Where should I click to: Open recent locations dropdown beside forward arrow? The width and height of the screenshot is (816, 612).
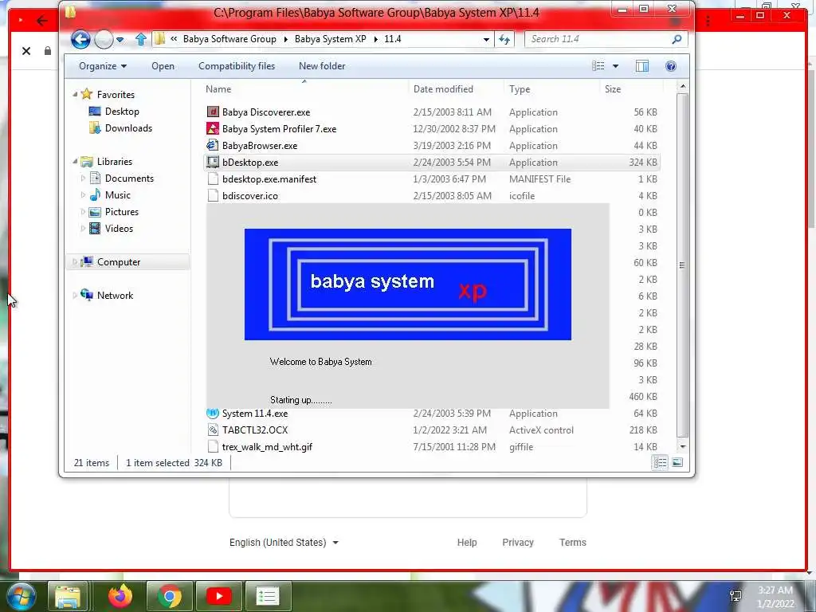[x=120, y=40]
